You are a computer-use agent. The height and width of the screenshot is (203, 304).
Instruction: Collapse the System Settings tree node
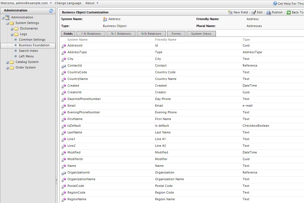tap(8, 23)
